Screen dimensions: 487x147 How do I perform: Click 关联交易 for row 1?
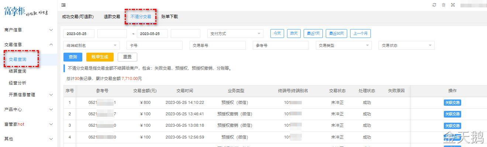click(452, 103)
